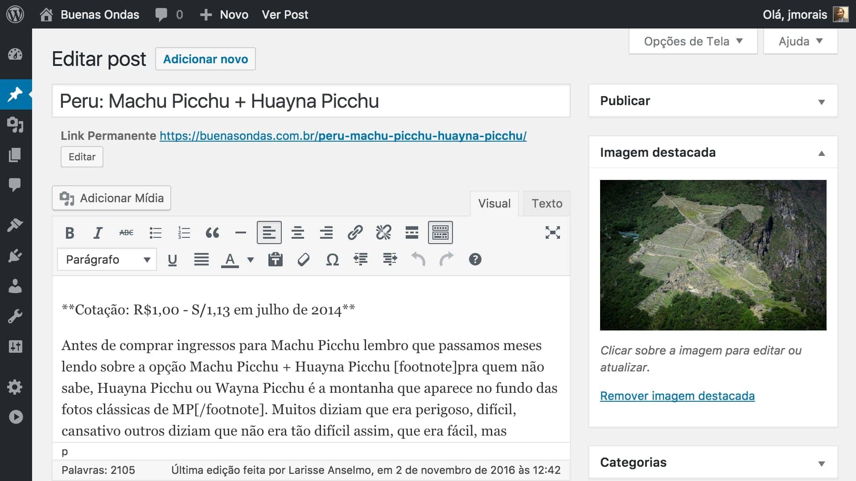Click Editar permalink button
Viewport: 856px width, 481px height.
(82, 157)
